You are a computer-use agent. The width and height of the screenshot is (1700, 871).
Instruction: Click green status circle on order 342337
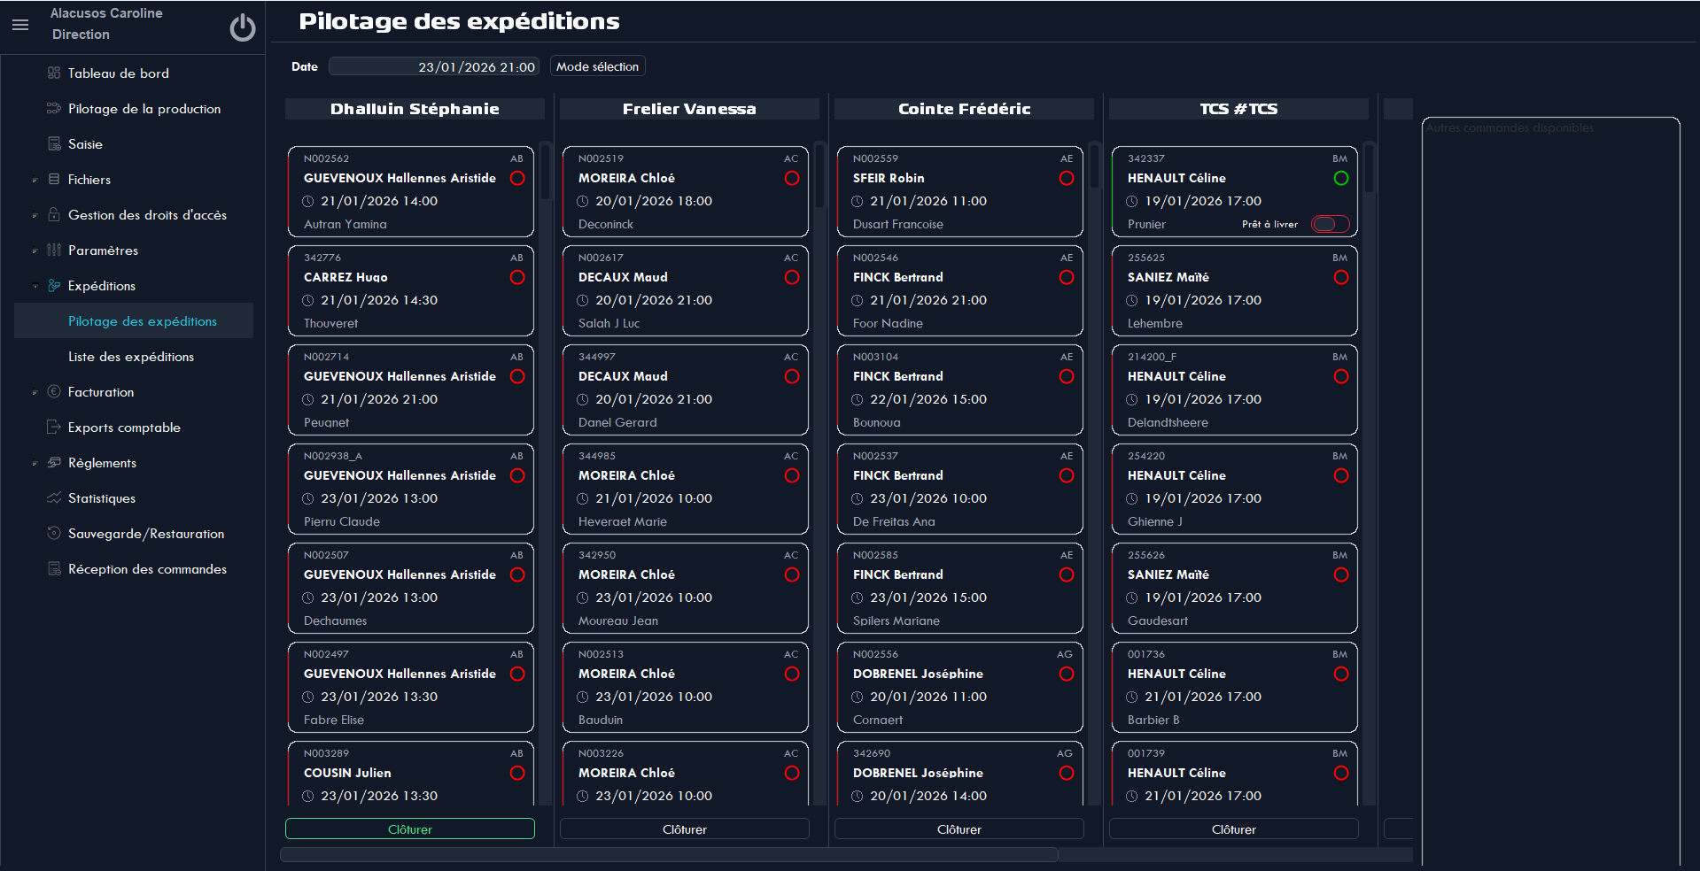point(1340,178)
